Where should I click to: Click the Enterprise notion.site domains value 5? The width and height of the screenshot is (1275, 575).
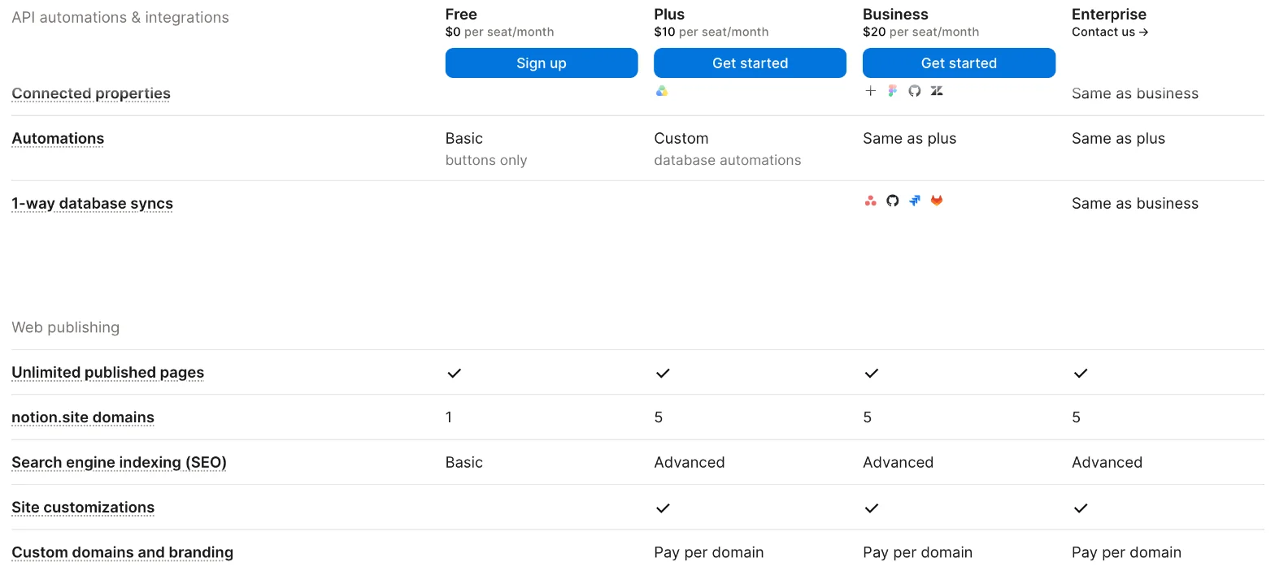click(x=1076, y=417)
